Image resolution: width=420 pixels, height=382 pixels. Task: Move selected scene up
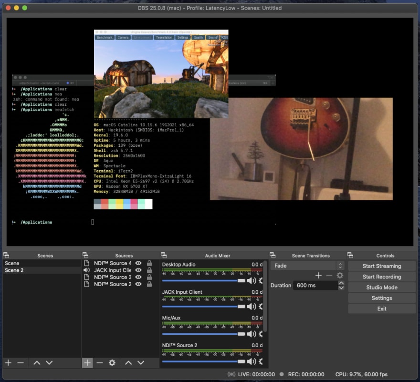[x=37, y=363]
